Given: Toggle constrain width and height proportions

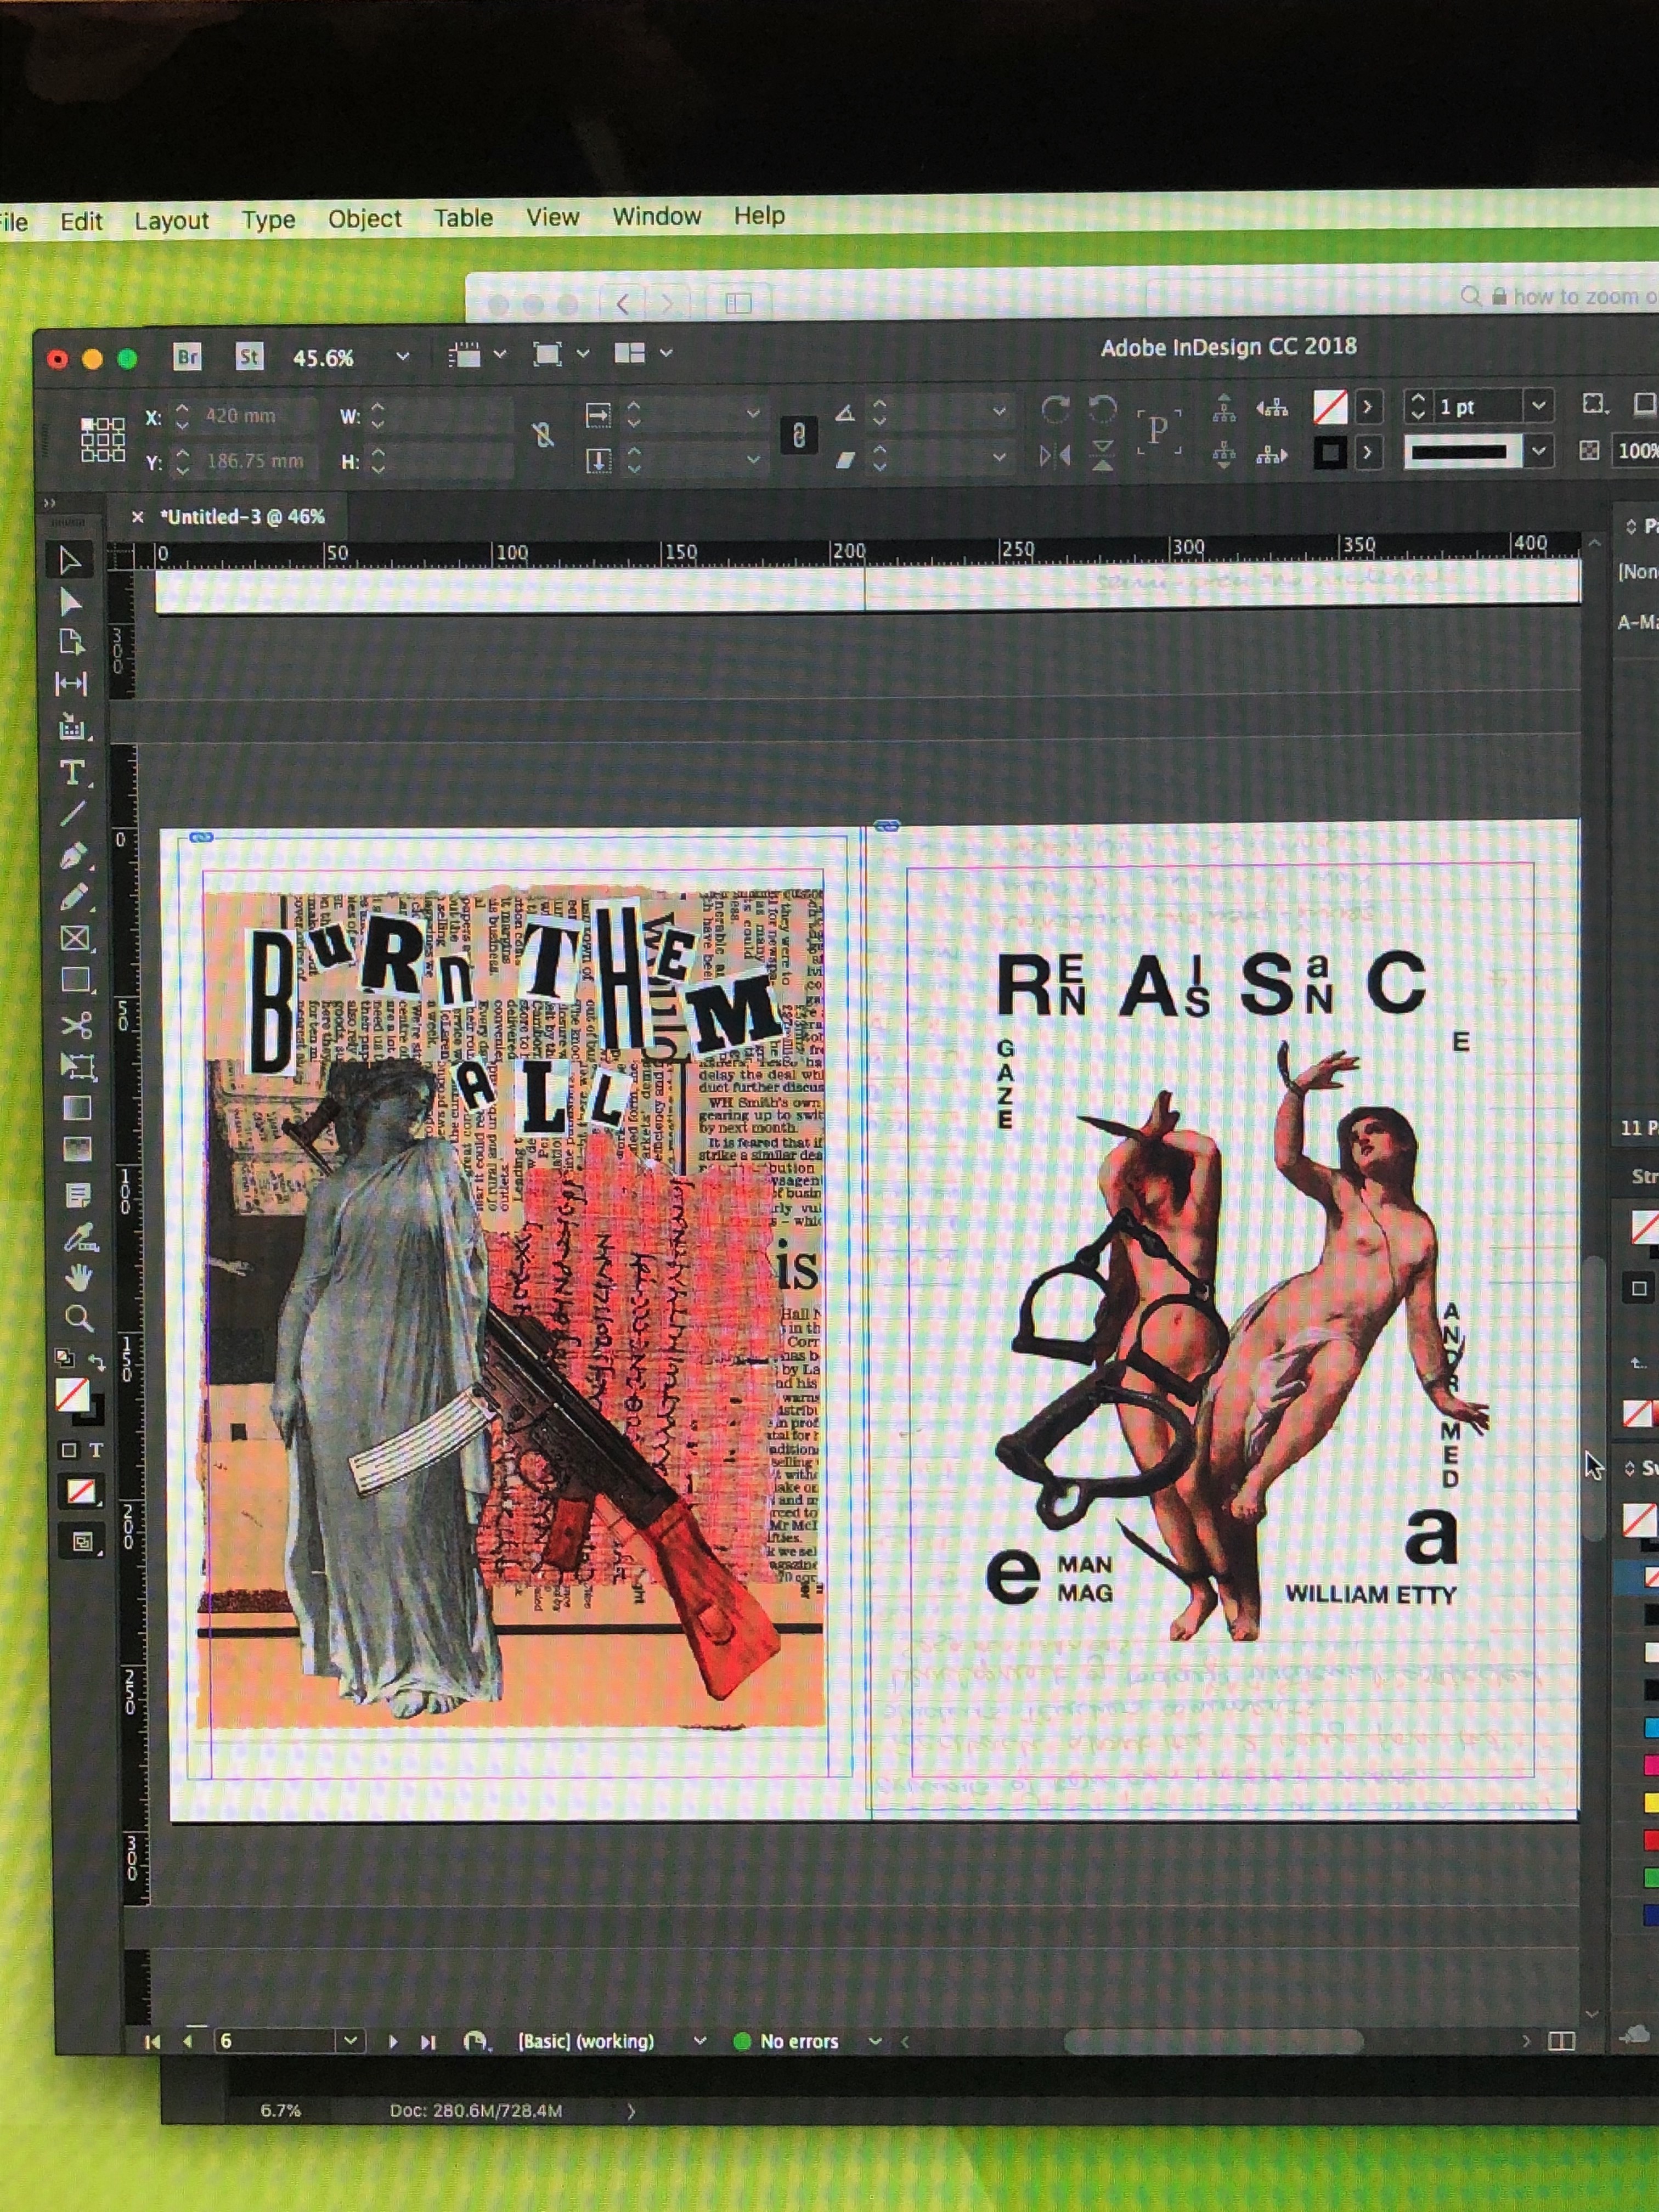Looking at the screenshot, I should click(542, 434).
